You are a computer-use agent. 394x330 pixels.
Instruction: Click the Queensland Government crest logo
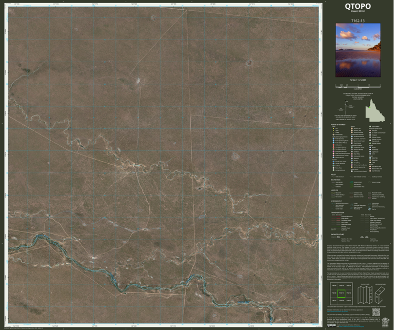(x=385, y=322)
